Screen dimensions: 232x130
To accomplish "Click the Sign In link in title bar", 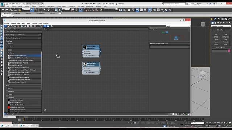I will [x=199, y=4].
